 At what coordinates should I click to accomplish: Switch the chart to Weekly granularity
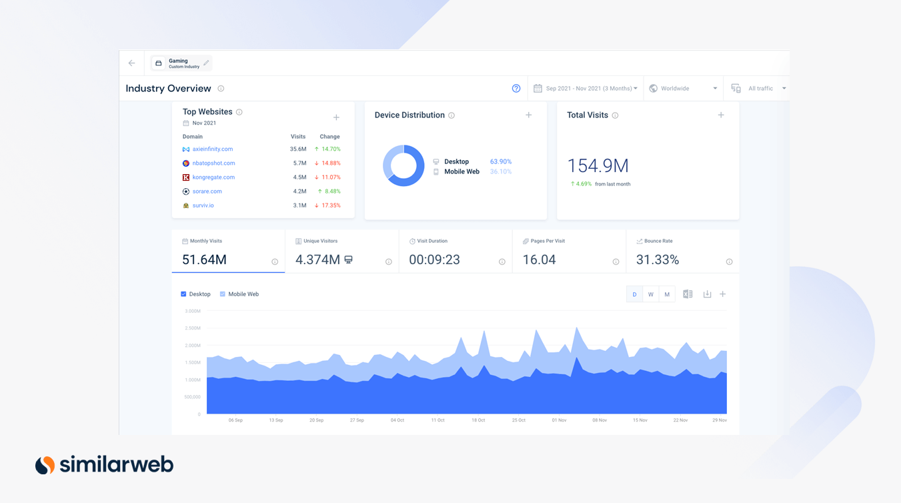651,294
